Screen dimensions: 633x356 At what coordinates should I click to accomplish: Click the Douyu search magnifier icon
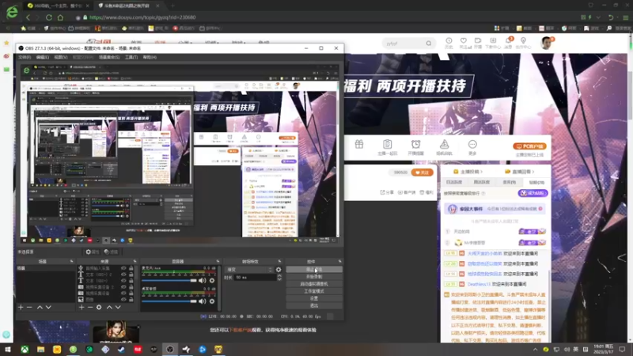click(429, 44)
